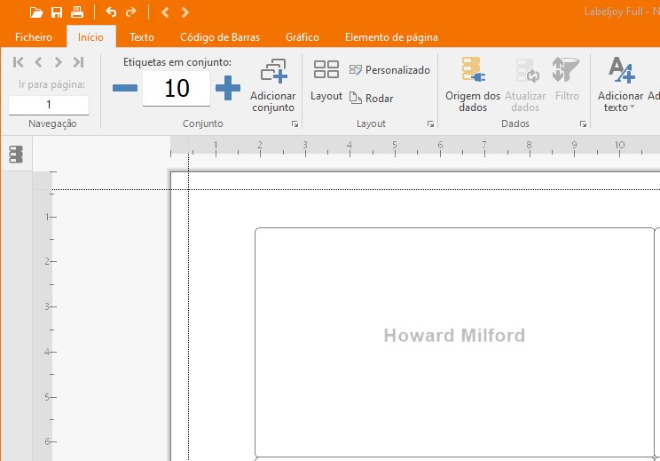Open the Ficheiro menu
Image resolution: width=660 pixels, height=461 pixels.
(x=33, y=37)
